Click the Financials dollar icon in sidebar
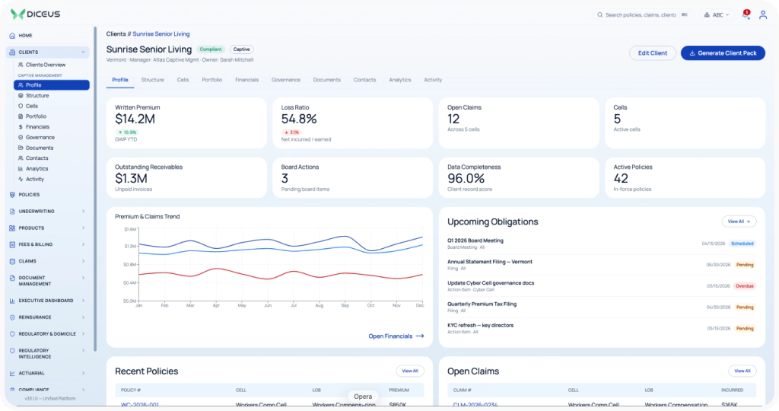The image size is (779, 411). [x=21, y=127]
